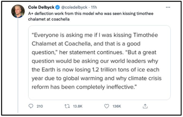
Task: Retweet this post using the arrows icon
Action: 67,106
